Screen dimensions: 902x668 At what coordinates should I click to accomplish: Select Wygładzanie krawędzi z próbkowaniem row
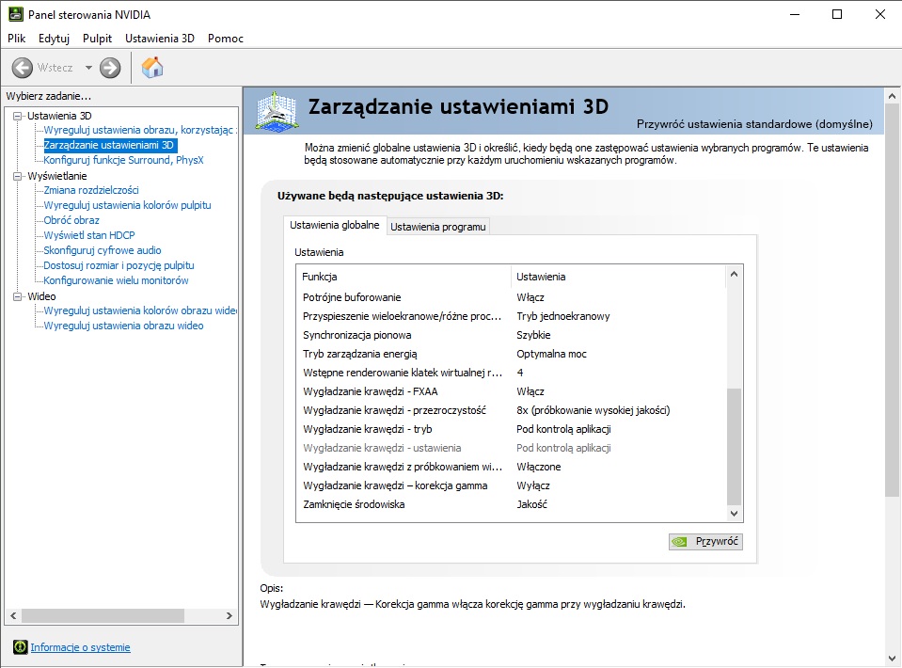pos(512,467)
